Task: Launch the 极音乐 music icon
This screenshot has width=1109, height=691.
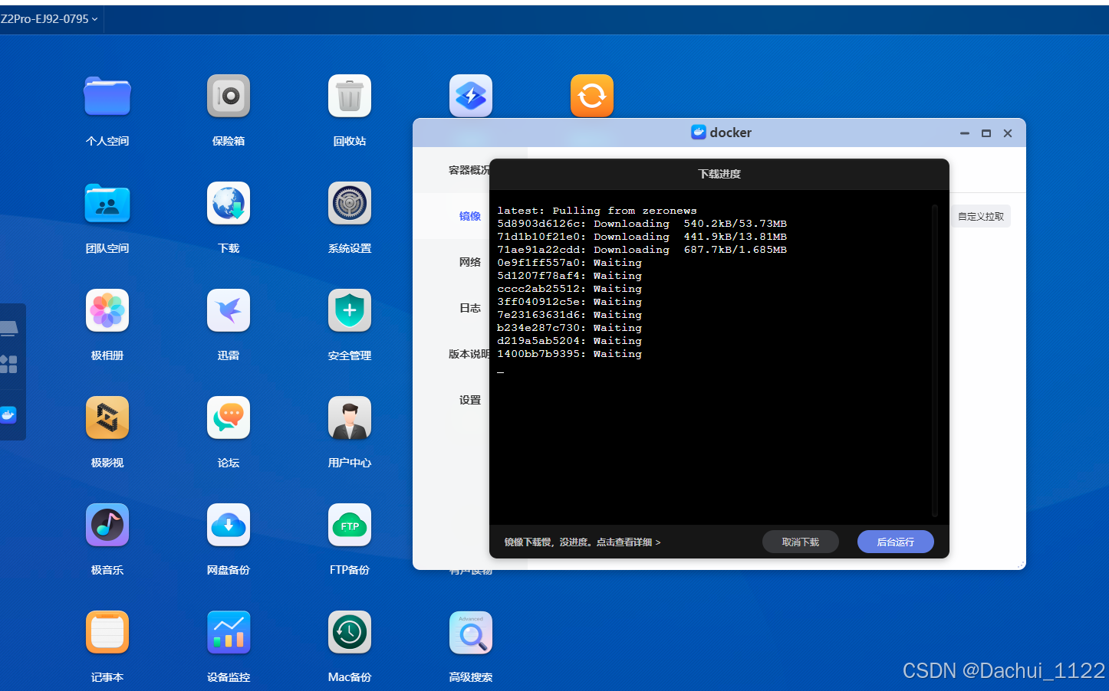Action: 107,525
